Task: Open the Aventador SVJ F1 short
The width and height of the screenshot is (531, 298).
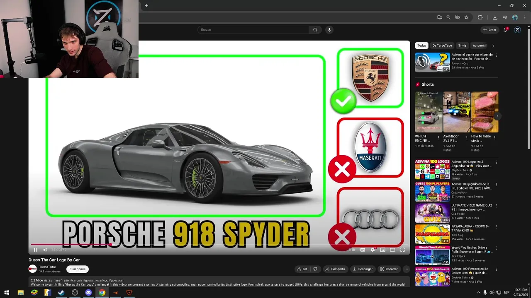Action: [457, 112]
